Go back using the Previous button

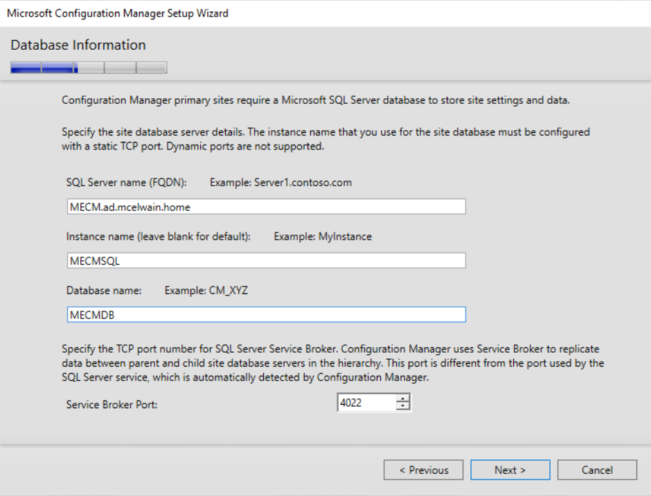(x=424, y=470)
